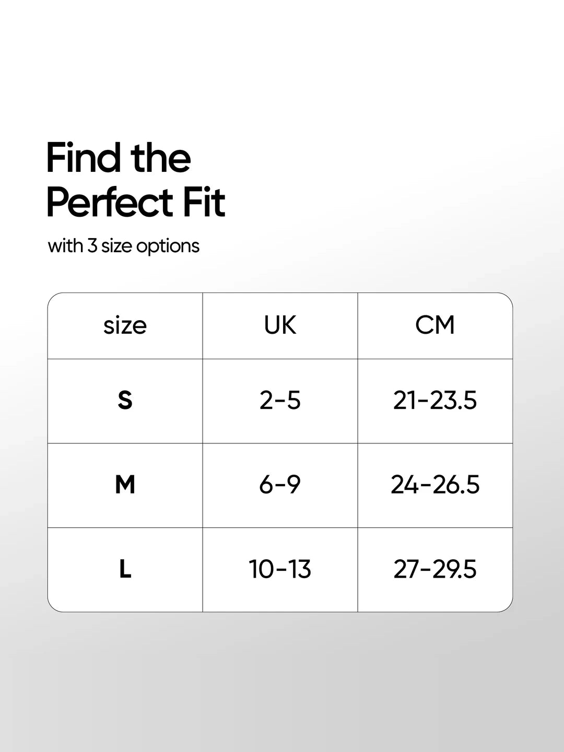Select the 'UK' column header cell
The height and width of the screenshot is (752, 564).
click(280, 326)
